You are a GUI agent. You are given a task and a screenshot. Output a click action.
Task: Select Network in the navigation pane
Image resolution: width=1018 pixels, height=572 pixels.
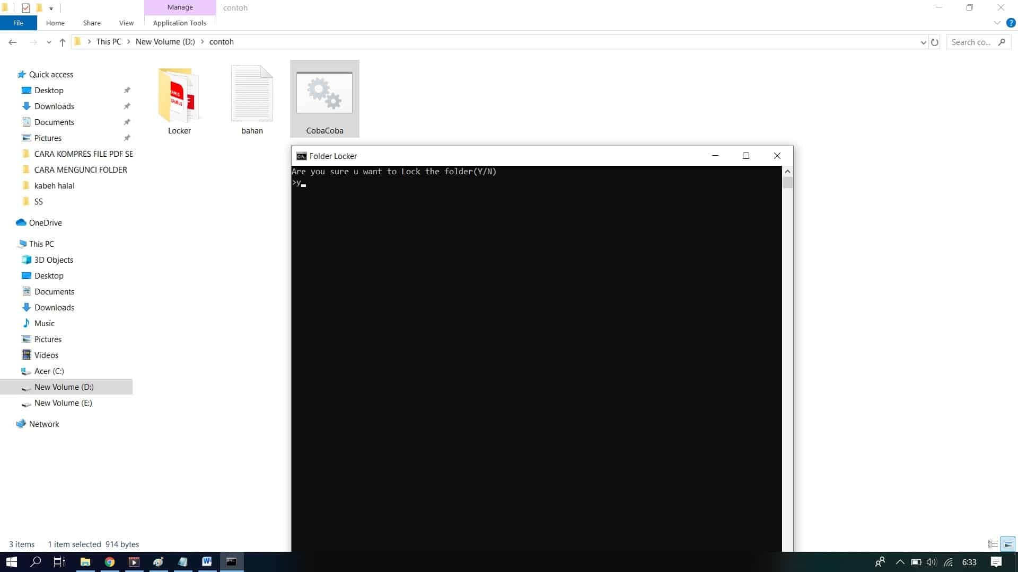44,424
